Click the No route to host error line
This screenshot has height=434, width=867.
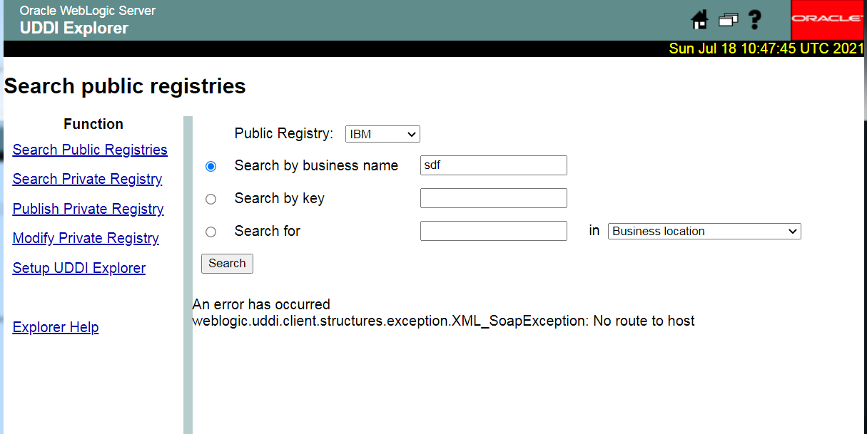point(443,321)
